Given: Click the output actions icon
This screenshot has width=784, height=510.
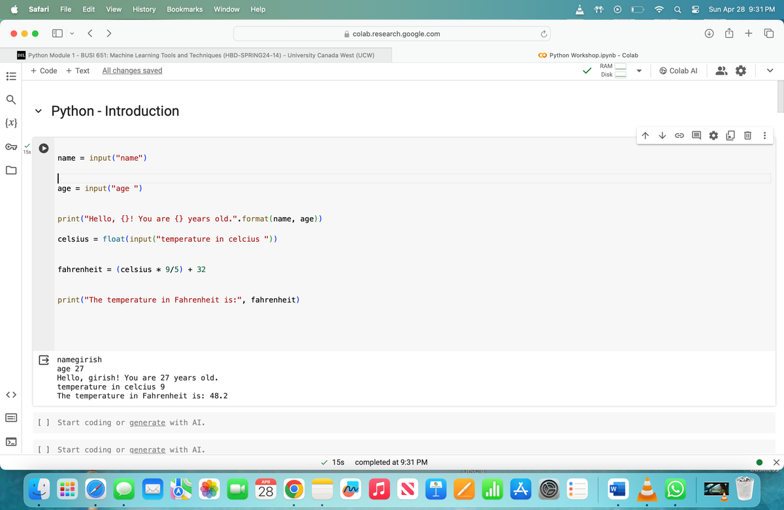Looking at the screenshot, I should (x=43, y=359).
